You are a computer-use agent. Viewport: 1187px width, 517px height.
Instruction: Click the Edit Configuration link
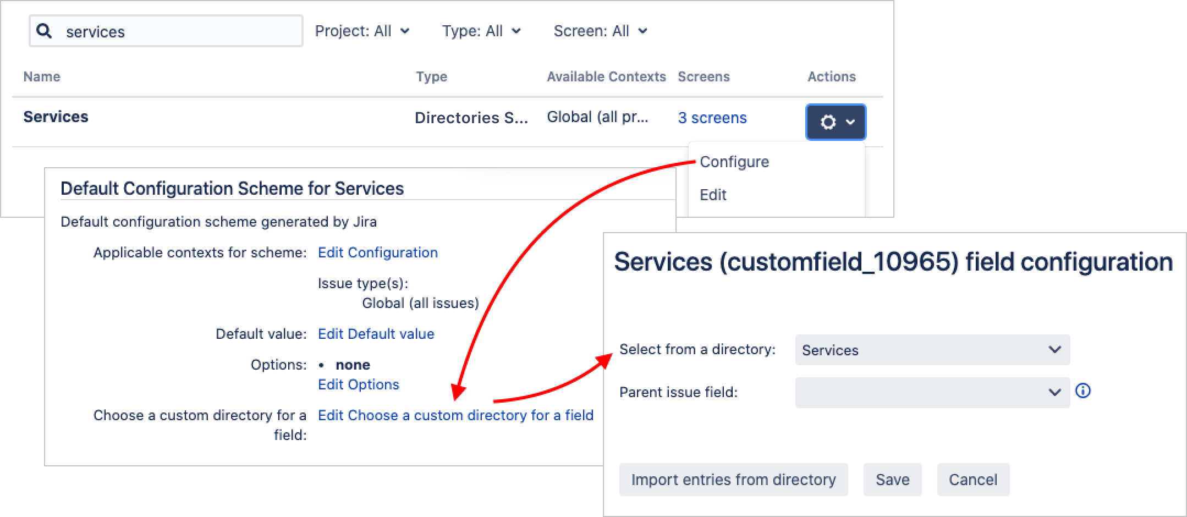(378, 252)
